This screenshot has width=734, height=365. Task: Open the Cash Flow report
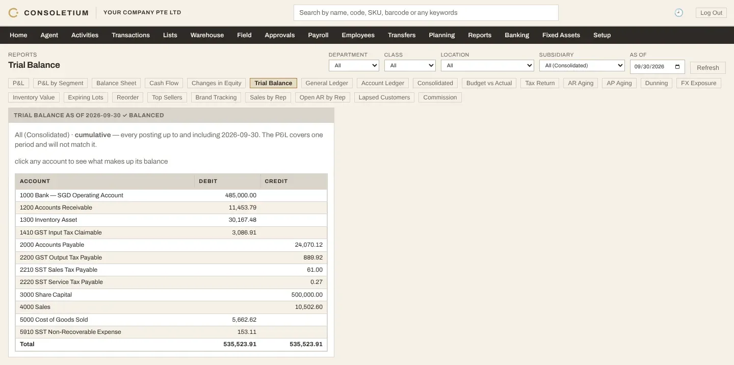pos(164,83)
